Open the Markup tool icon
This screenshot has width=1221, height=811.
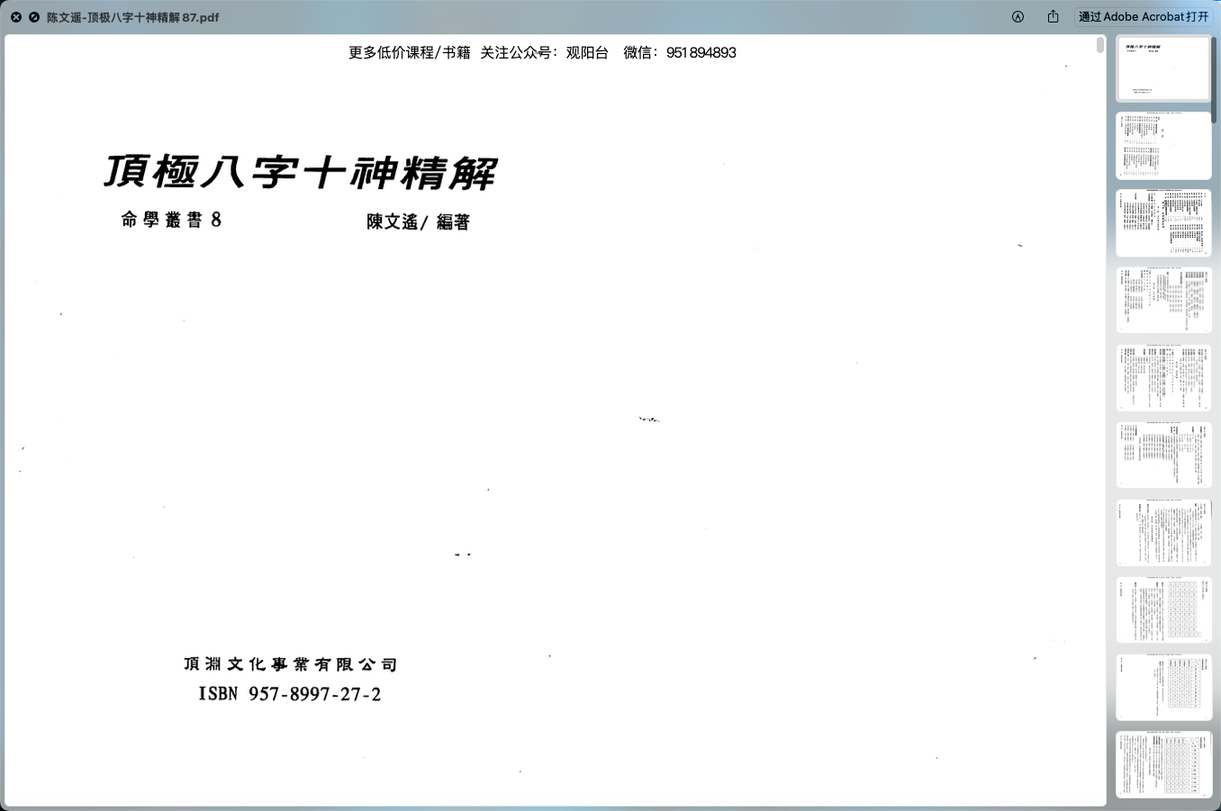[1017, 17]
